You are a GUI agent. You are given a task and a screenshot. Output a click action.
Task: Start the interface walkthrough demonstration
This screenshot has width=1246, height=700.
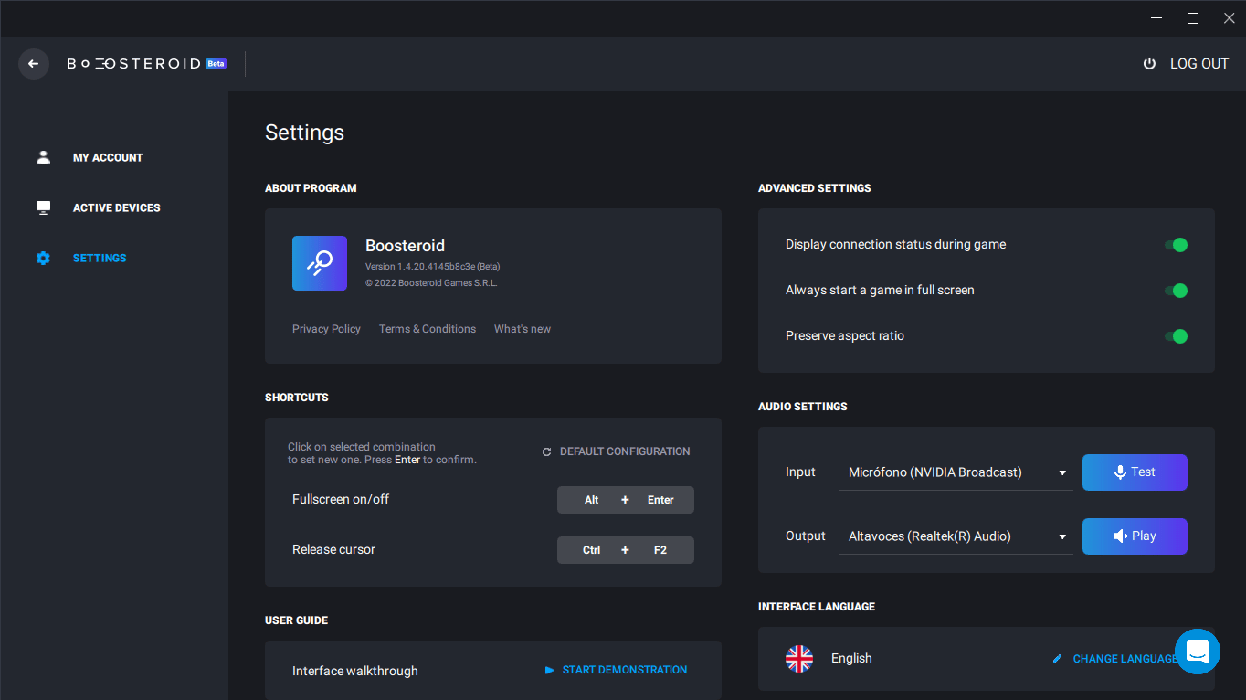(x=616, y=670)
